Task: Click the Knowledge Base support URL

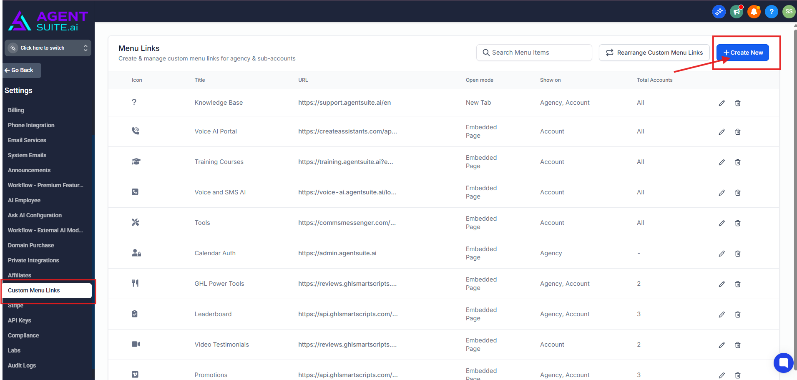Action: (x=344, y=103)
